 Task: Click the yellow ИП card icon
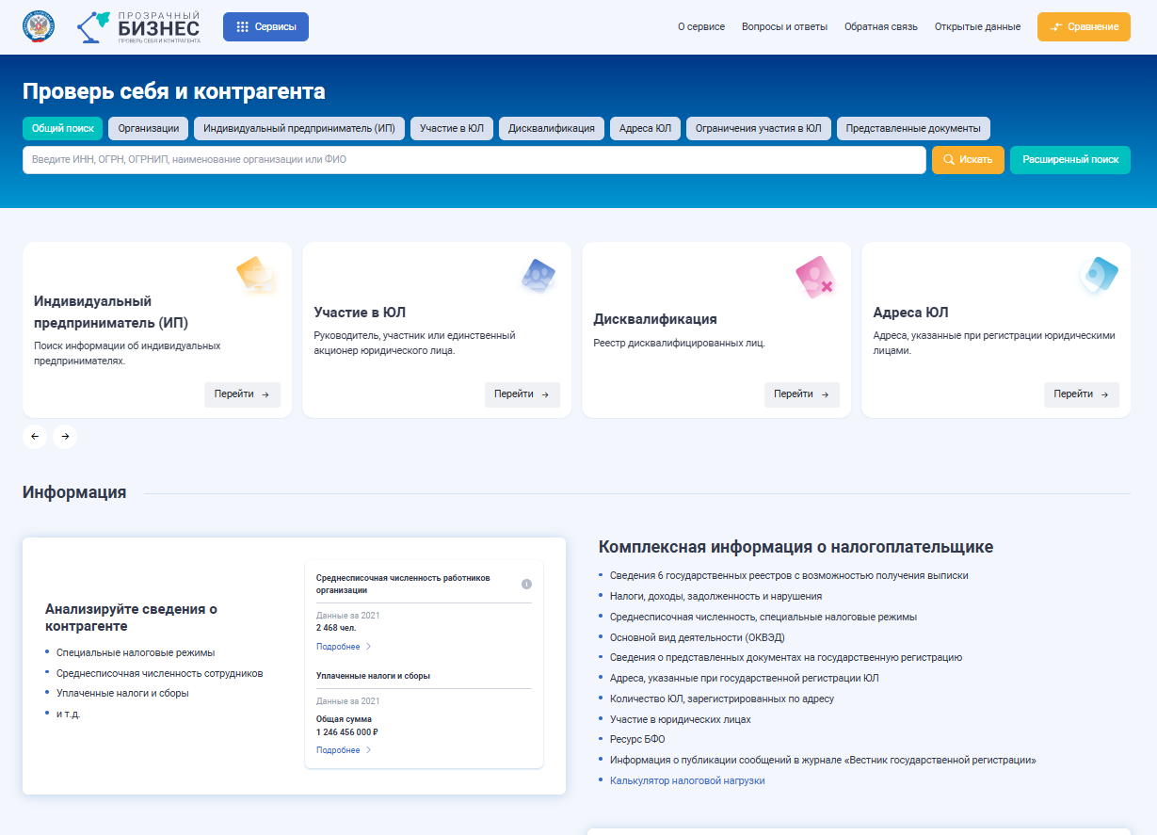coord(256,277)
